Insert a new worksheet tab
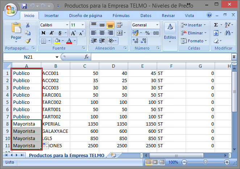 (x=113, y=155)
